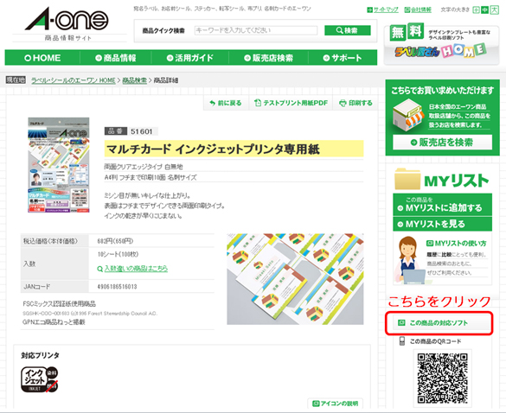The width and height of the screenshot is (506, 413).
Task: Open the サイトマップ link
Action: 386,10
